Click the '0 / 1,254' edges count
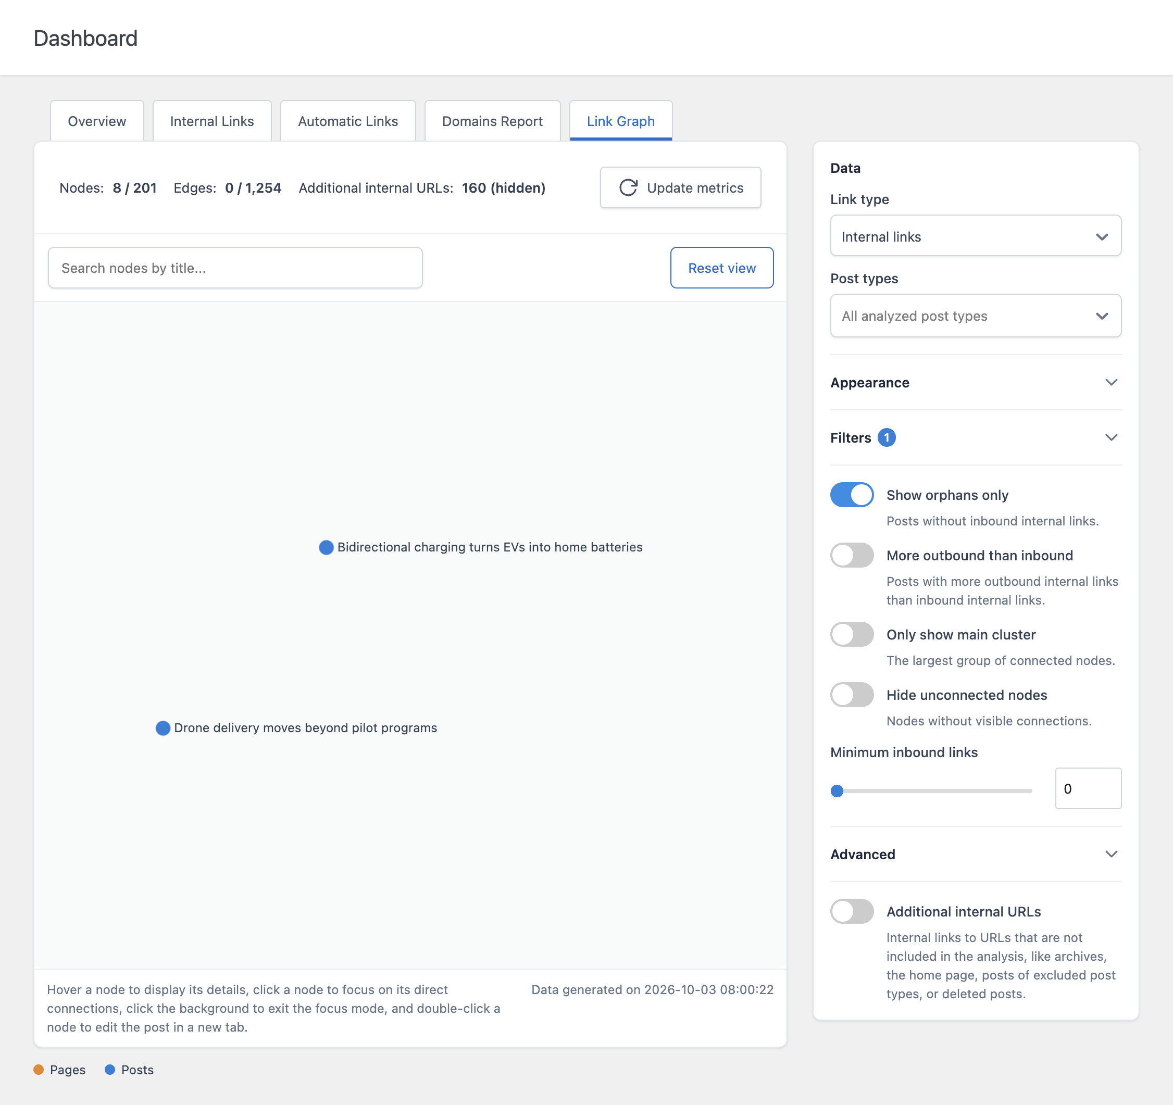1173x1105 pixels. (253, 187)
